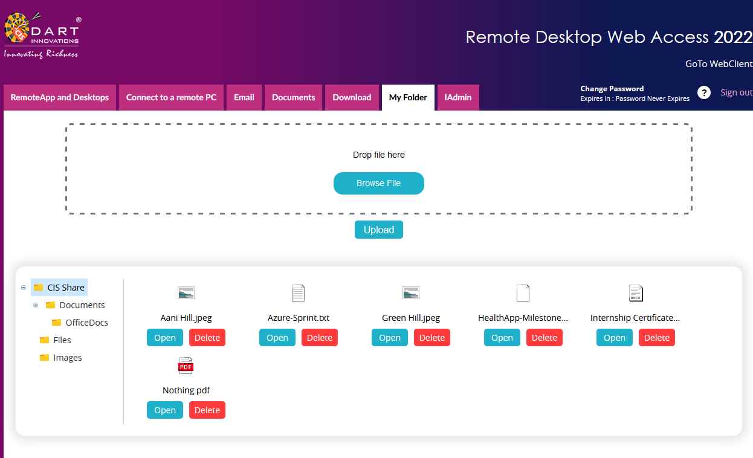Open the Email tab
The width and height of the screenshot is (753, 458).
point(244,97)
